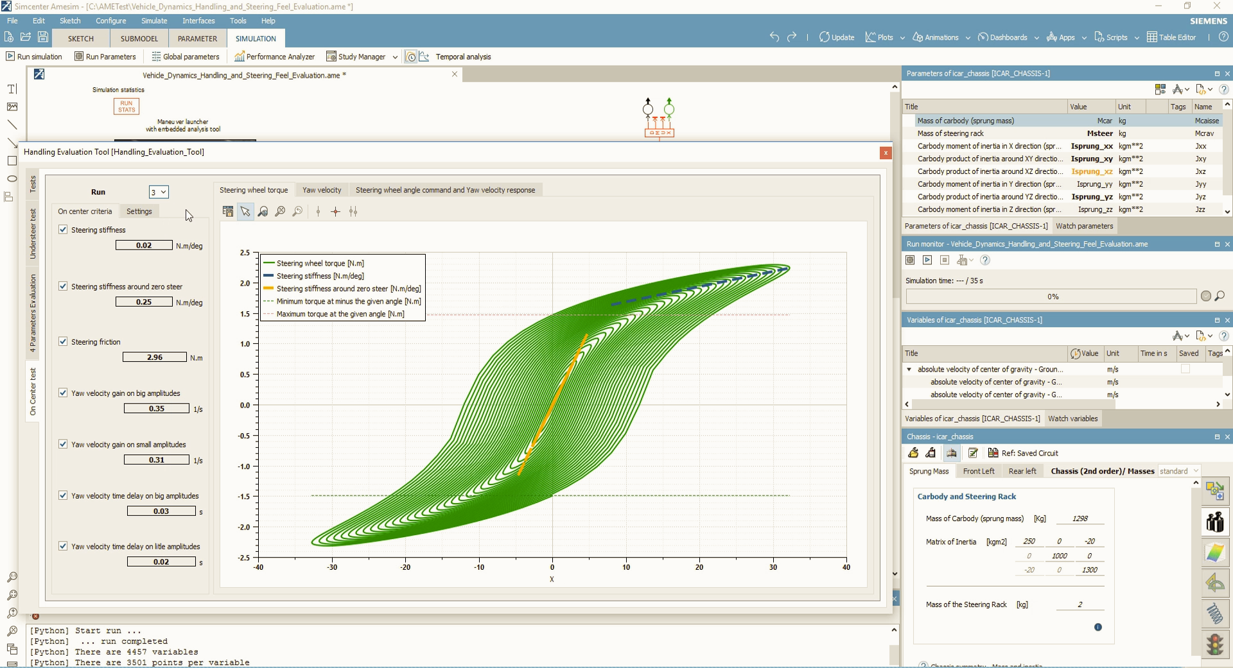Image resolution: width=1233 pixels, height=668 pixels.
Task: Open the Performance Analyzer
Action: (274, 56)
